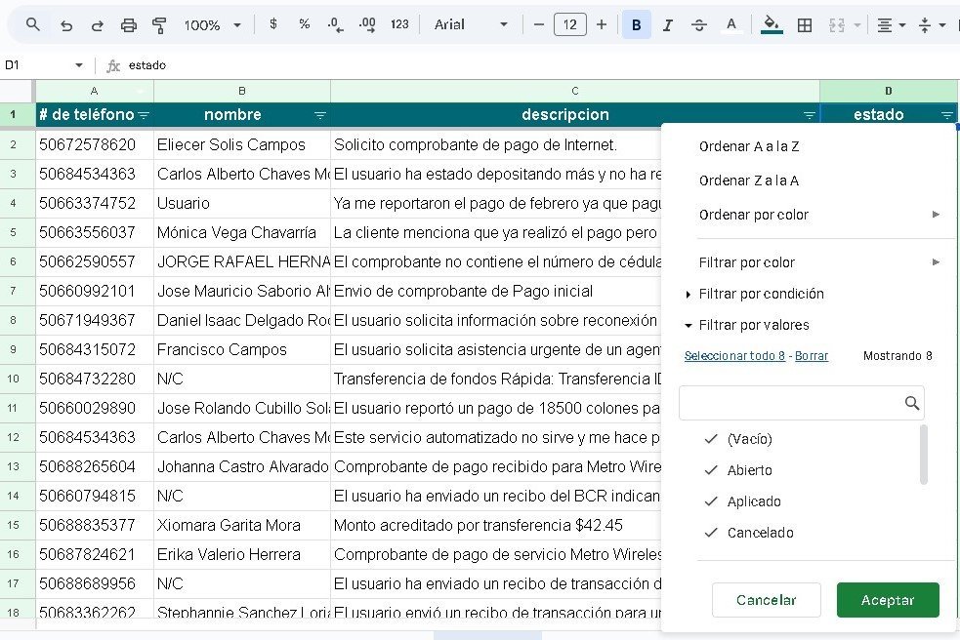Apply strikethrough formatting
The width and height of the screenshot is (960, 640).
(699, 25)
